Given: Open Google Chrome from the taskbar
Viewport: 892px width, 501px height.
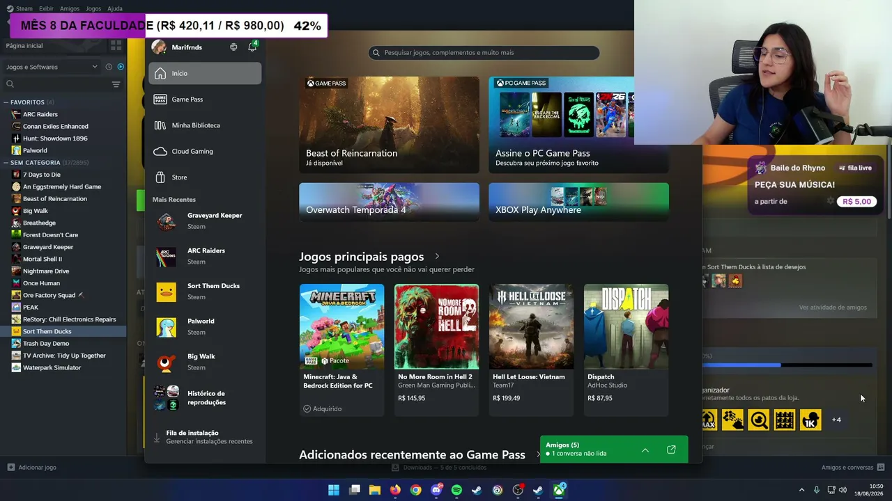Looking at the screenshot, I should pyautogui.click(x=415, y=490).
